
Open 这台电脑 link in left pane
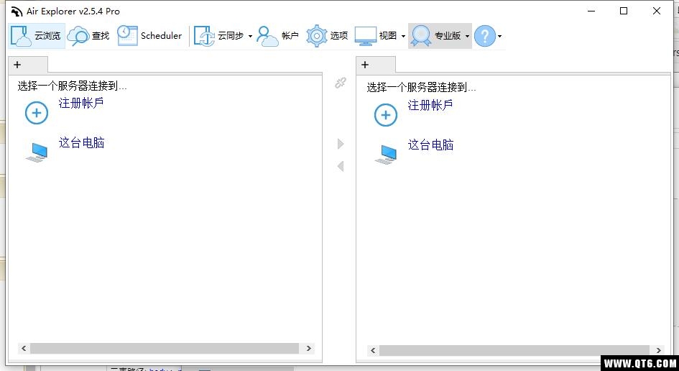[x=81, y=142]
